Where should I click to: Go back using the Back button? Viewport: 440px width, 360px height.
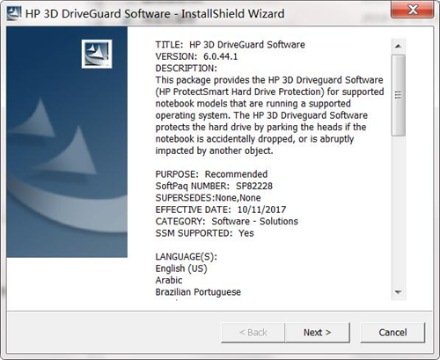point(253,333)
